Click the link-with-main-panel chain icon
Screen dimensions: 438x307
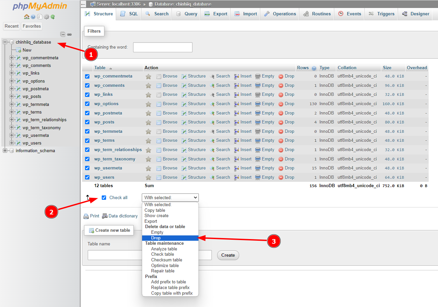[x=69, y=34]
